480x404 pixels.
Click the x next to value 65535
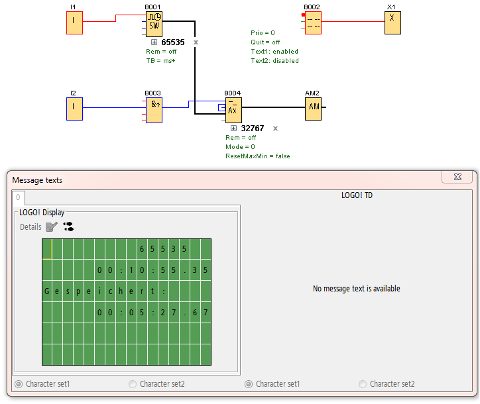(x=196, y=42)
